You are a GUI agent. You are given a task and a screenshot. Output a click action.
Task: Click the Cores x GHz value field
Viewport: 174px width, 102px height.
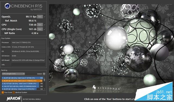click(x=28, y=47)
